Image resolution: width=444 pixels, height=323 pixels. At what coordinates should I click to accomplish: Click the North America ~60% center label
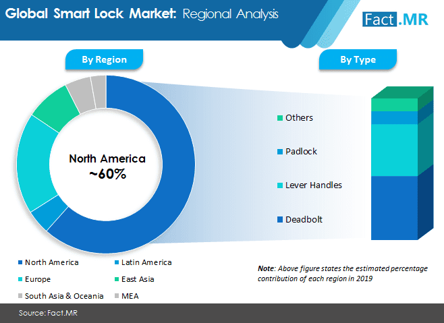107,167
